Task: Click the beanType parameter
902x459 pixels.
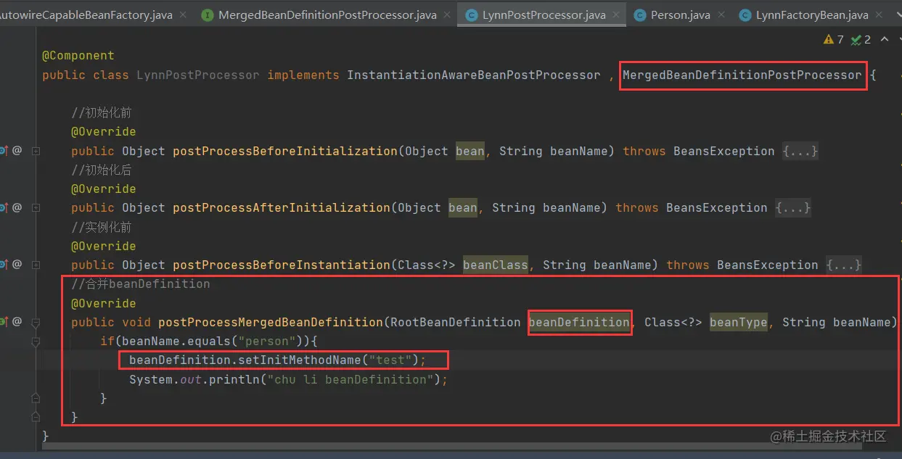Action: (739, 322)
